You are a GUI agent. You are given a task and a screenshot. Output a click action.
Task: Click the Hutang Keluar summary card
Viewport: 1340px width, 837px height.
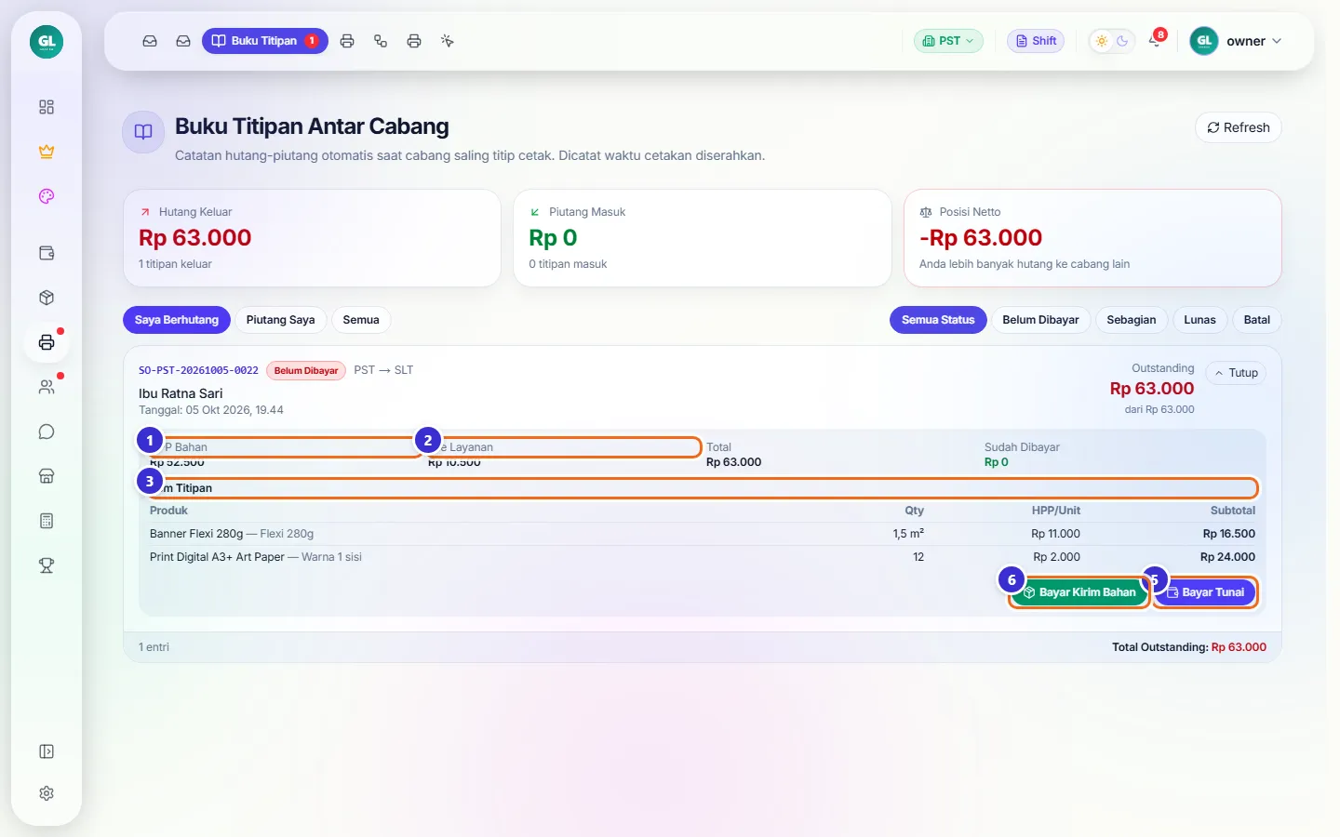312,238
